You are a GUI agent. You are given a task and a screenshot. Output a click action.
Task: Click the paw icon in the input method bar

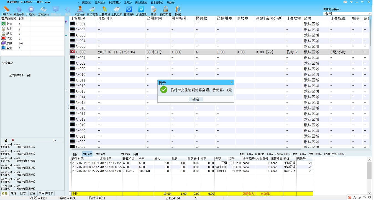click(350, 197)
